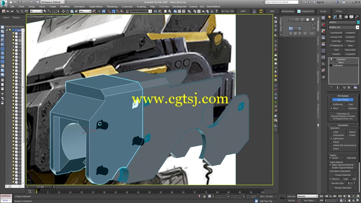Click the Help question mark icon
The width and height of the screenshot is (361, 203).
click(344, 2)
